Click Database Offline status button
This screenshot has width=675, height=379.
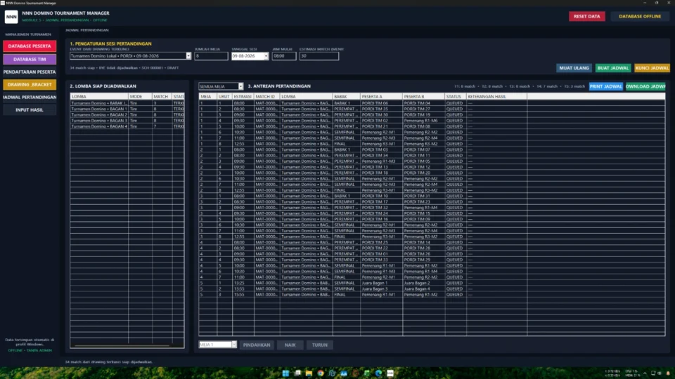tap(640, 16)
